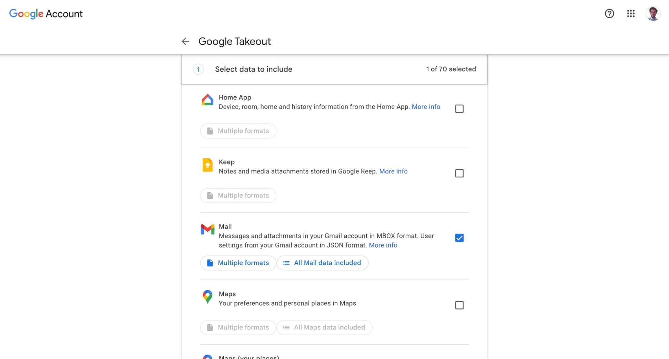669x359 pixels.
Task: Uncheck the Mail data checkbox
Action: coord(459,237)
